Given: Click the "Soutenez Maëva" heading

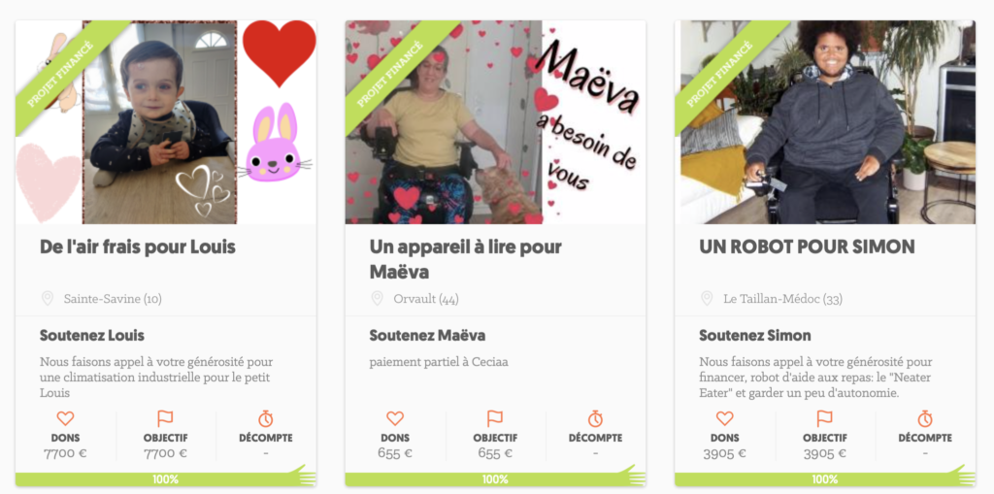Looking at the screenshot, I should click(427, 336).
